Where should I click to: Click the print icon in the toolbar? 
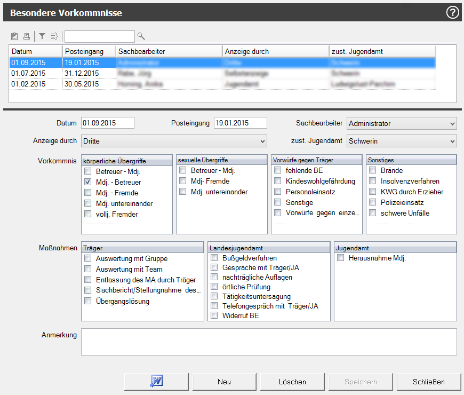coord(26,36)
